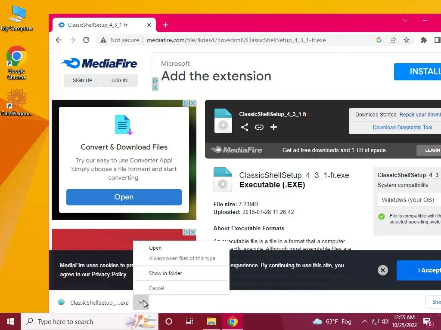
Task: Show hidden system tray icons
Action: pyautogui.click(x=364, y=321)
